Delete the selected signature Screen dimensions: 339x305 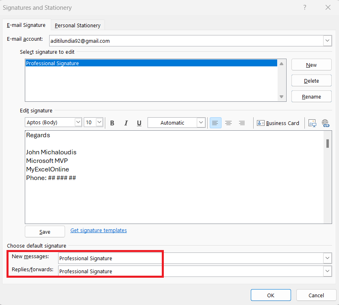(311, 81)
